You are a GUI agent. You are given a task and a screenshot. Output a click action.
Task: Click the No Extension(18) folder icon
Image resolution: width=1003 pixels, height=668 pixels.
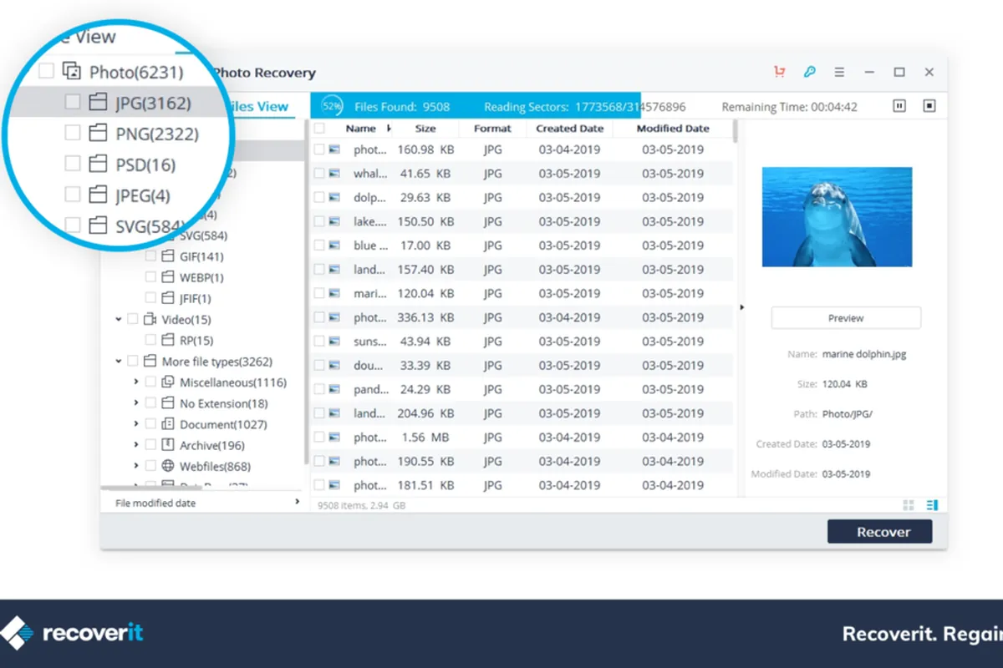168,403
